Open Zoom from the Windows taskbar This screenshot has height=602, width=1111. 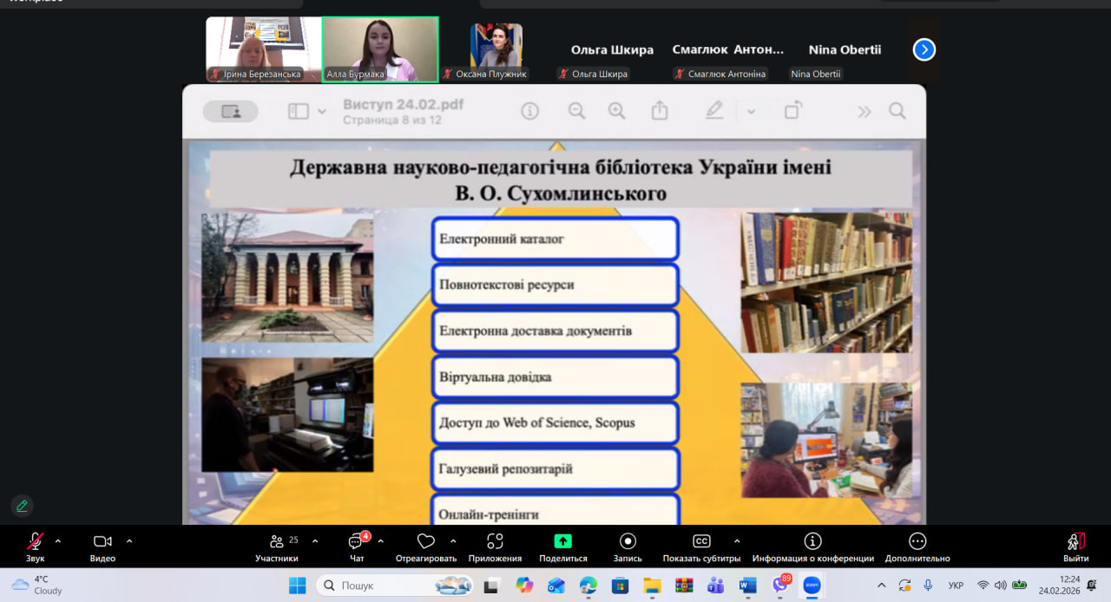812,586
